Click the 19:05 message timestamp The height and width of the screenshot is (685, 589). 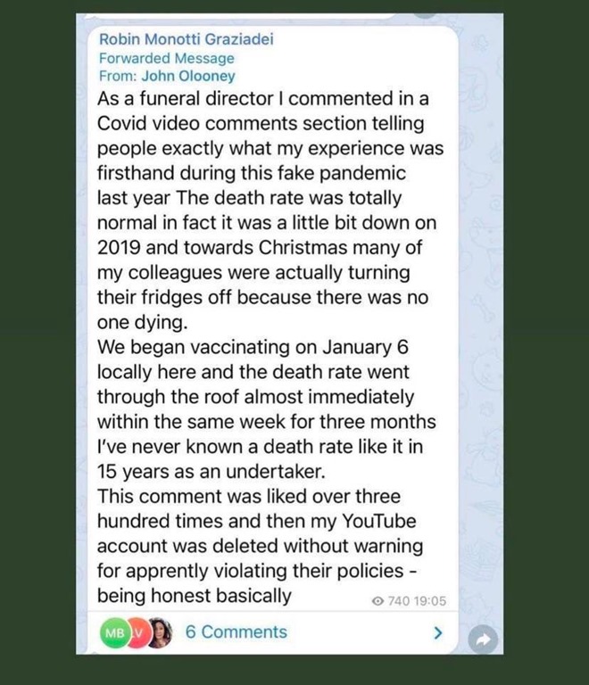click(x=427, y=601)
